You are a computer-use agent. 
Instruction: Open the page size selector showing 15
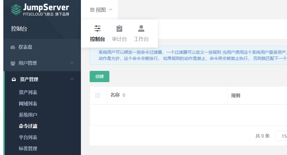pyautogui.click(x=281, y=136)
